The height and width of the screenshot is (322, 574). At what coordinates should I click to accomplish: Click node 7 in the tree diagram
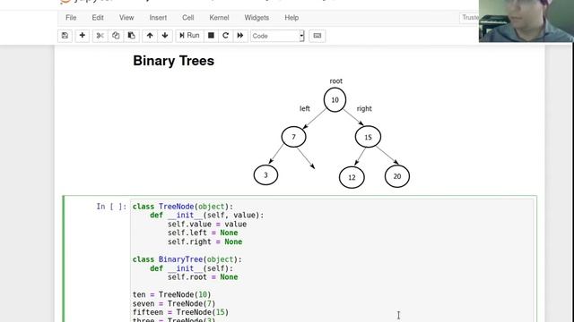click(293, 137)
